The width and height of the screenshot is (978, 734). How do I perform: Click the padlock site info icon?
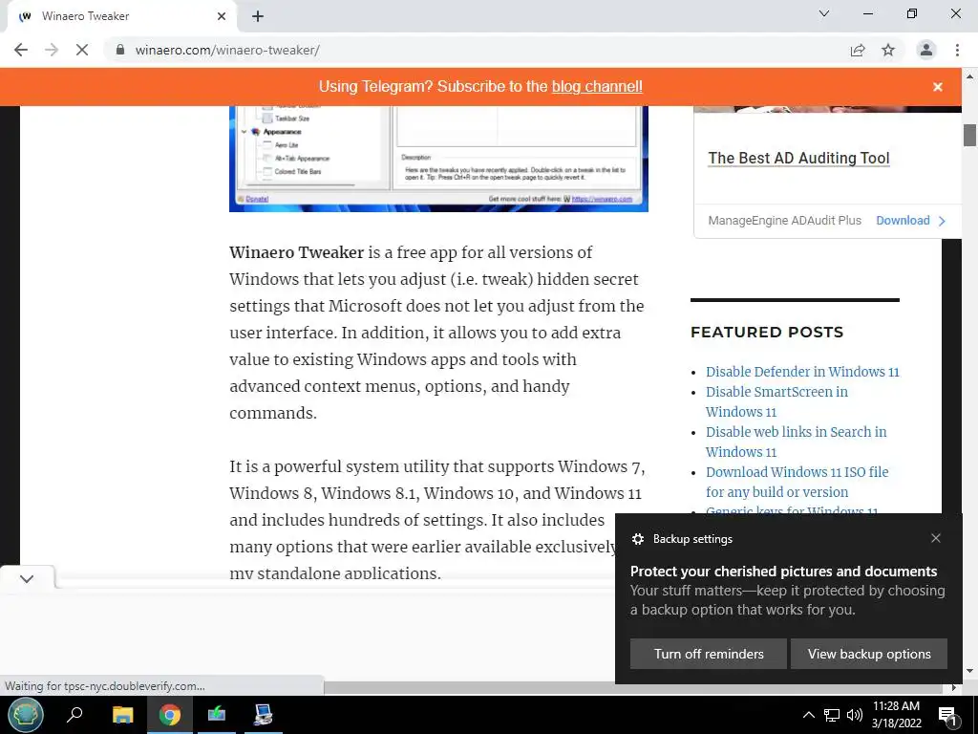tap(120, 50)
